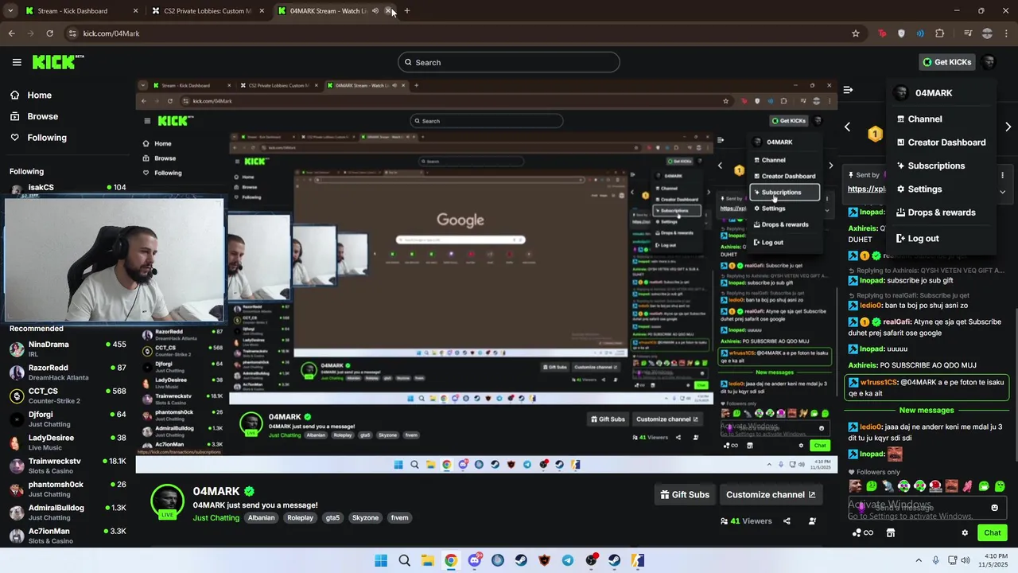The height and width of the screenshot is (573, 1018).
Task: Open the Kick hamburger sidebar menu
Action: coord(17,62)
